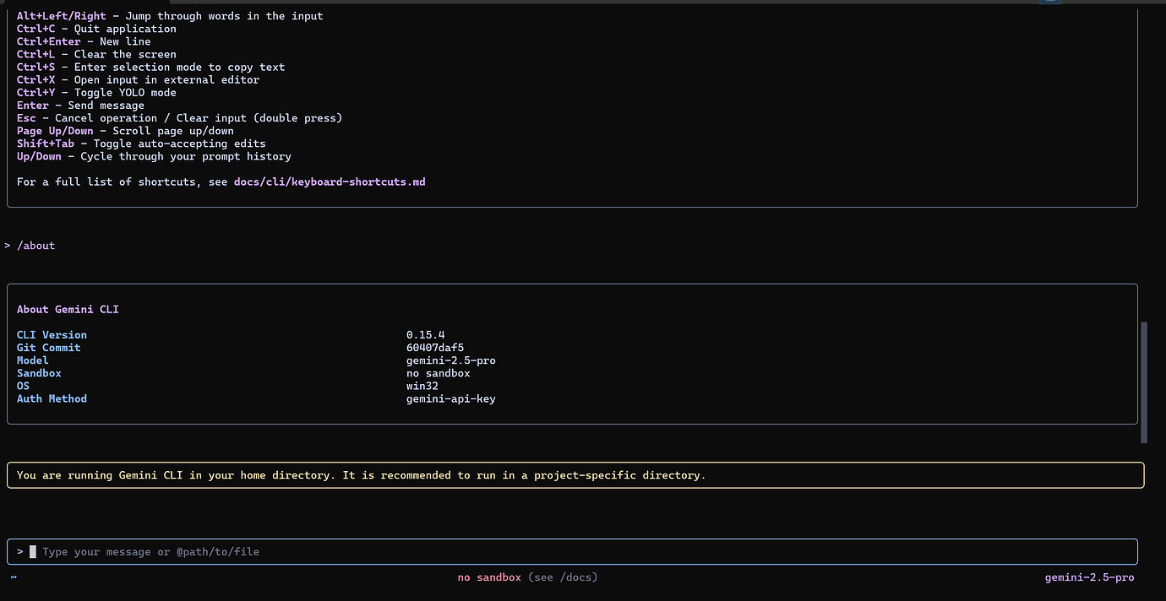The width and height of the screenshot is (1166, 601).
Task: Click the "~" directory indicator in footer
Action: coord(14,577)
